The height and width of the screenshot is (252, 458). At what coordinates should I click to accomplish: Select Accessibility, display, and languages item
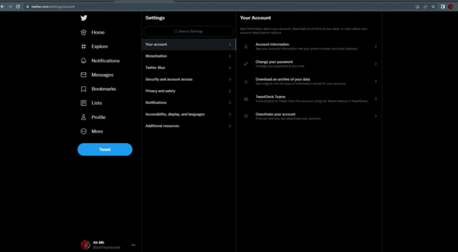(189, 114)
